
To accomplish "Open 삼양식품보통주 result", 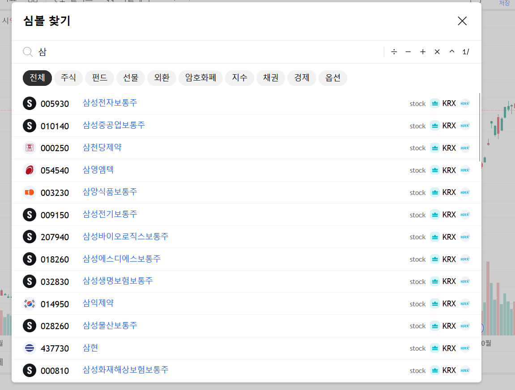I will pos(247,192).
